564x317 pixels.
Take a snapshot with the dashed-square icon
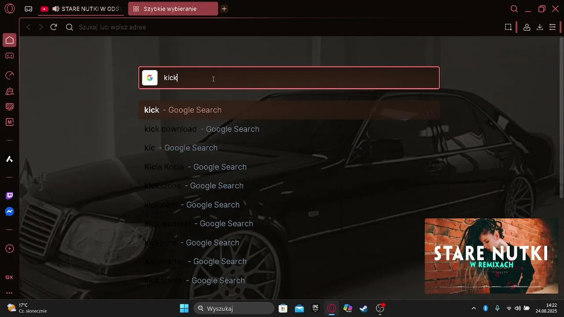coord(508,27)
